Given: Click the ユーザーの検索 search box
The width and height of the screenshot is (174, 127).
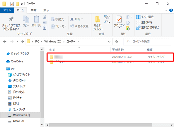Looking at the screenshot, I should coord(147,42).
